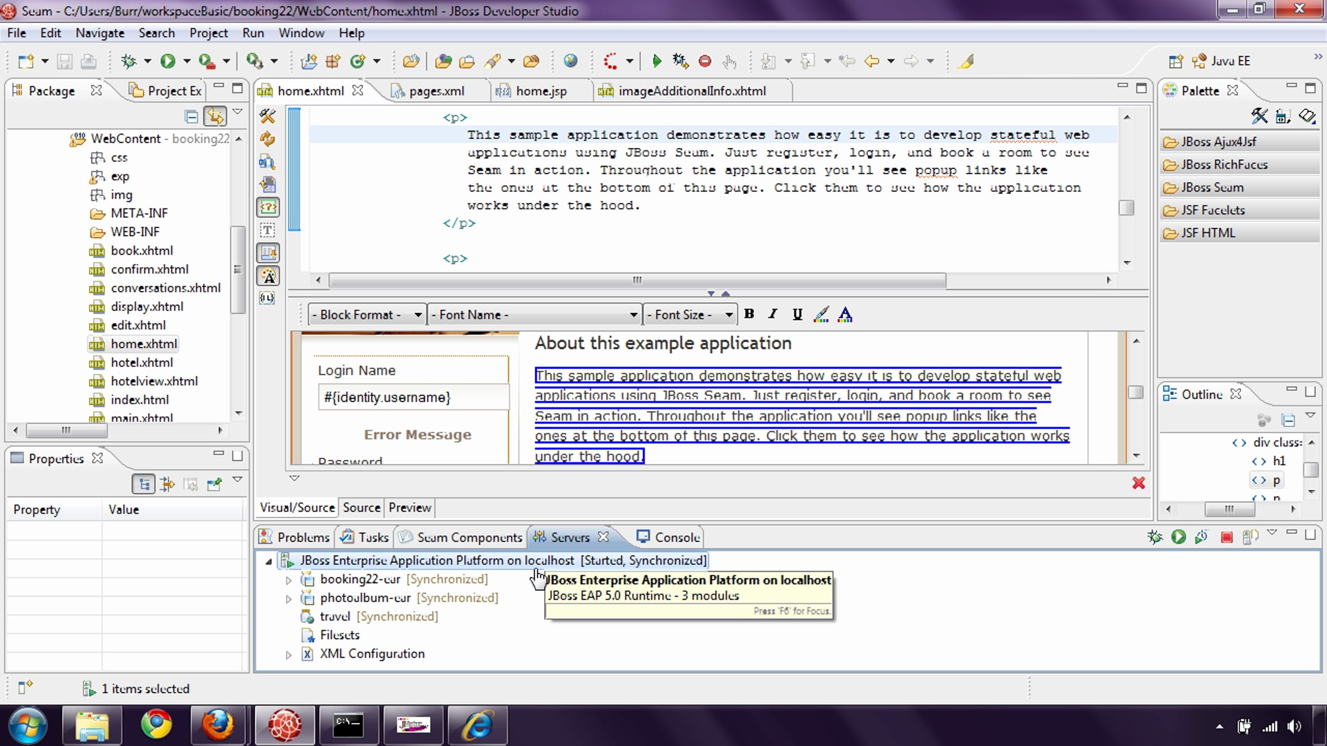This screenshot has height=746, width=1327.
Task: Open the visual editor Preferences tools icon
Action: click(268, 116)
